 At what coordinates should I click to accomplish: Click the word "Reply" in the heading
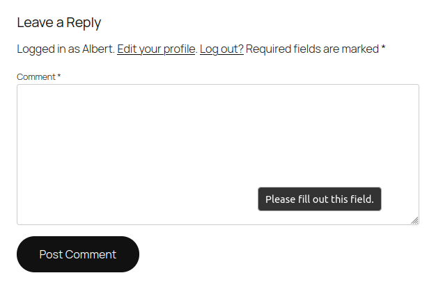point(84,22)
